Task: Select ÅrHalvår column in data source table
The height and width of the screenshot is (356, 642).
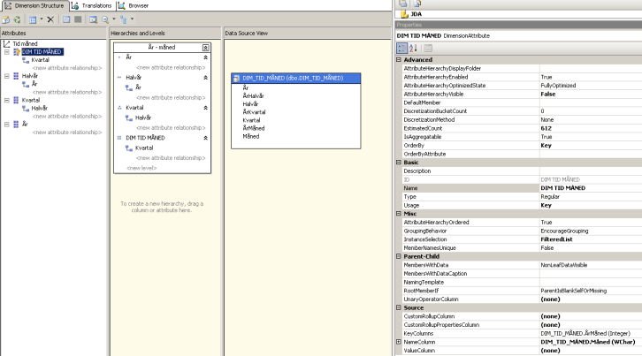Action: coord(253,95)
